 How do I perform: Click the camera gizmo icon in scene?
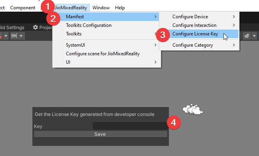click(x=194, y=110)
